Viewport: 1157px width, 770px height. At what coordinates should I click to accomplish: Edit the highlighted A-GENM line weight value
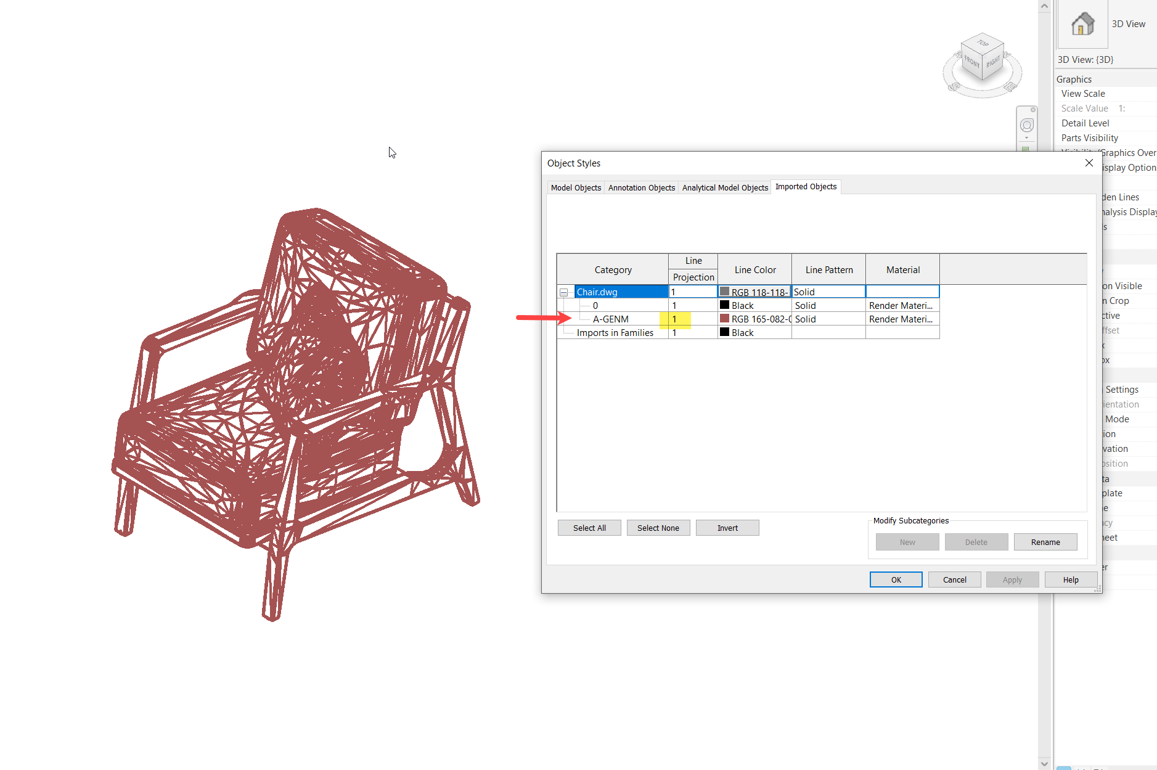coord(676,319)
